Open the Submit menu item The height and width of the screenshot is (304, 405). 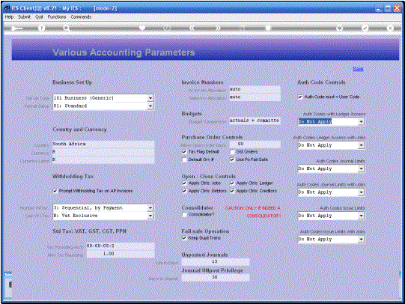(24, 16)
